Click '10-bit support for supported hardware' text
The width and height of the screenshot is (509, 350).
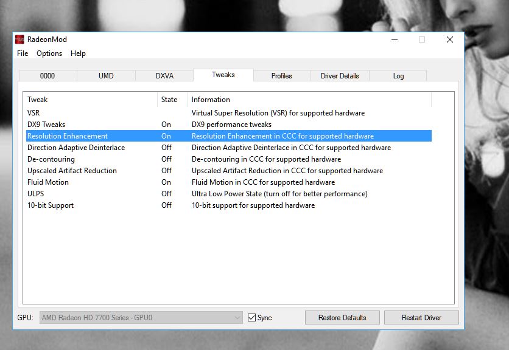[x=253, y=205]
